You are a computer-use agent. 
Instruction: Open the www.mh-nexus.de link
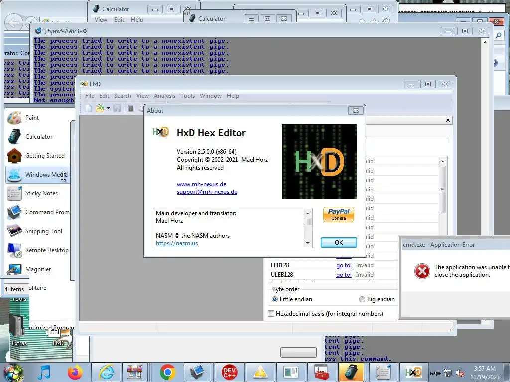coord(201,184)
